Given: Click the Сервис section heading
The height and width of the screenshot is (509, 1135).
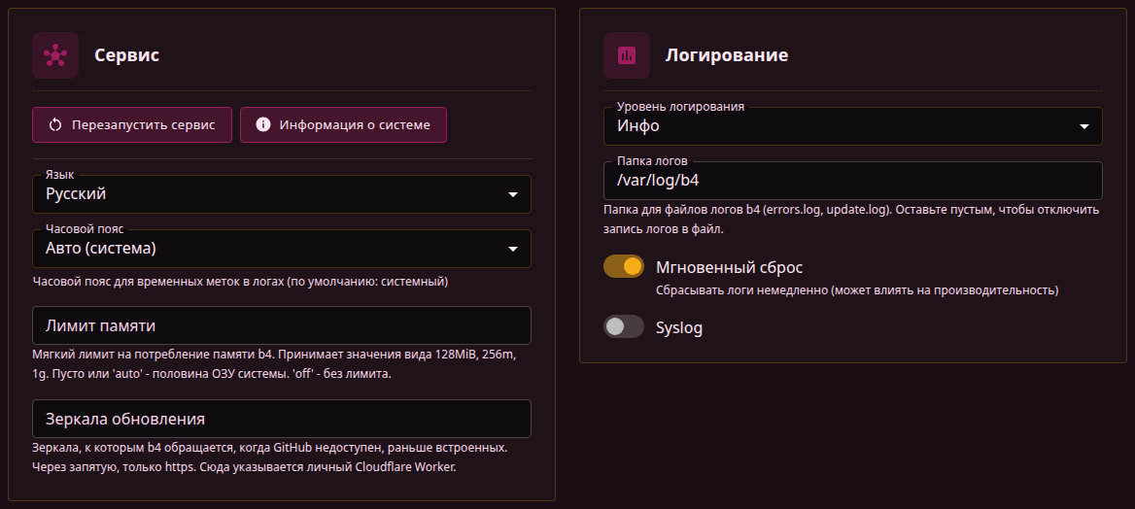Looking at the screenshot, I should (x=126, y=55).
